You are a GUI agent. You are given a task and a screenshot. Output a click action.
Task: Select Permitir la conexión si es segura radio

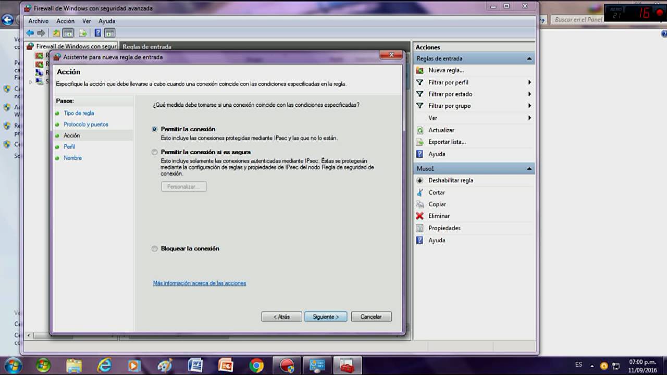coord(154,153)
